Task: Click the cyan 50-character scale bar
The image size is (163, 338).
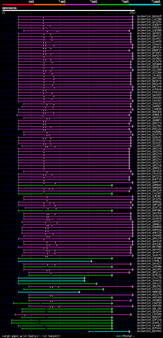Action: coord(118,336)
